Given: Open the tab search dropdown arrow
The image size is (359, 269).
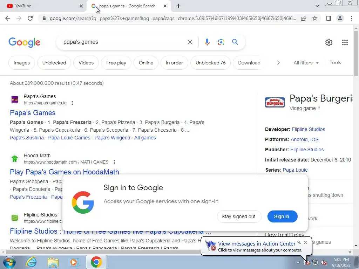Looking at the screenshot, I should point(317,6).
